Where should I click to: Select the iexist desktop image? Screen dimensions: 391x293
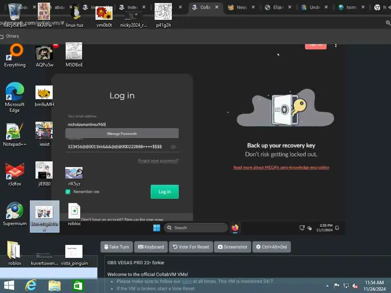pos(44,134)
